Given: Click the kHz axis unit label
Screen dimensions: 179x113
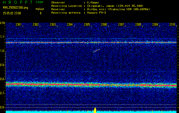Looking at the screenshot, I should 3,23.
